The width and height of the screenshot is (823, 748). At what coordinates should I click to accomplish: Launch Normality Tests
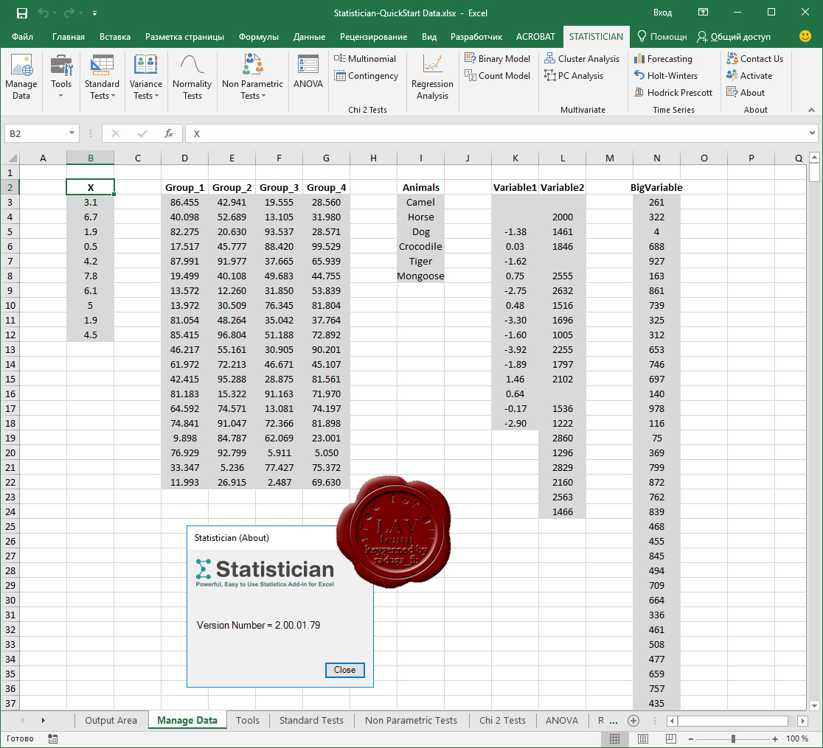pyautogui.click(x=192, y=77)
